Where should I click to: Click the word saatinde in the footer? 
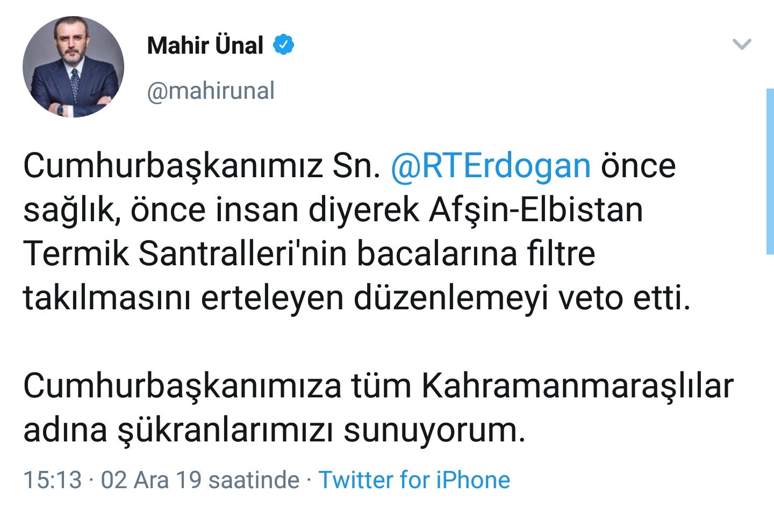point(254,480)
